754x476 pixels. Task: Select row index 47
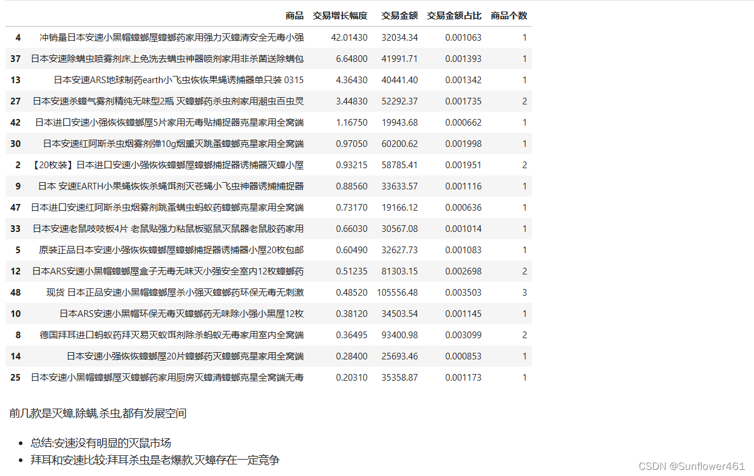pos(16,208)
